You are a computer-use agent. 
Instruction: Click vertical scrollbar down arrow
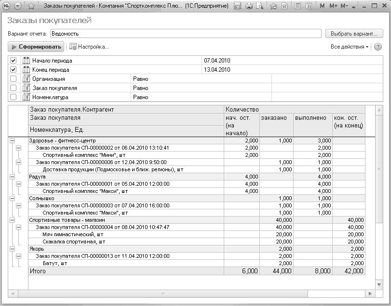coord(379,285)
